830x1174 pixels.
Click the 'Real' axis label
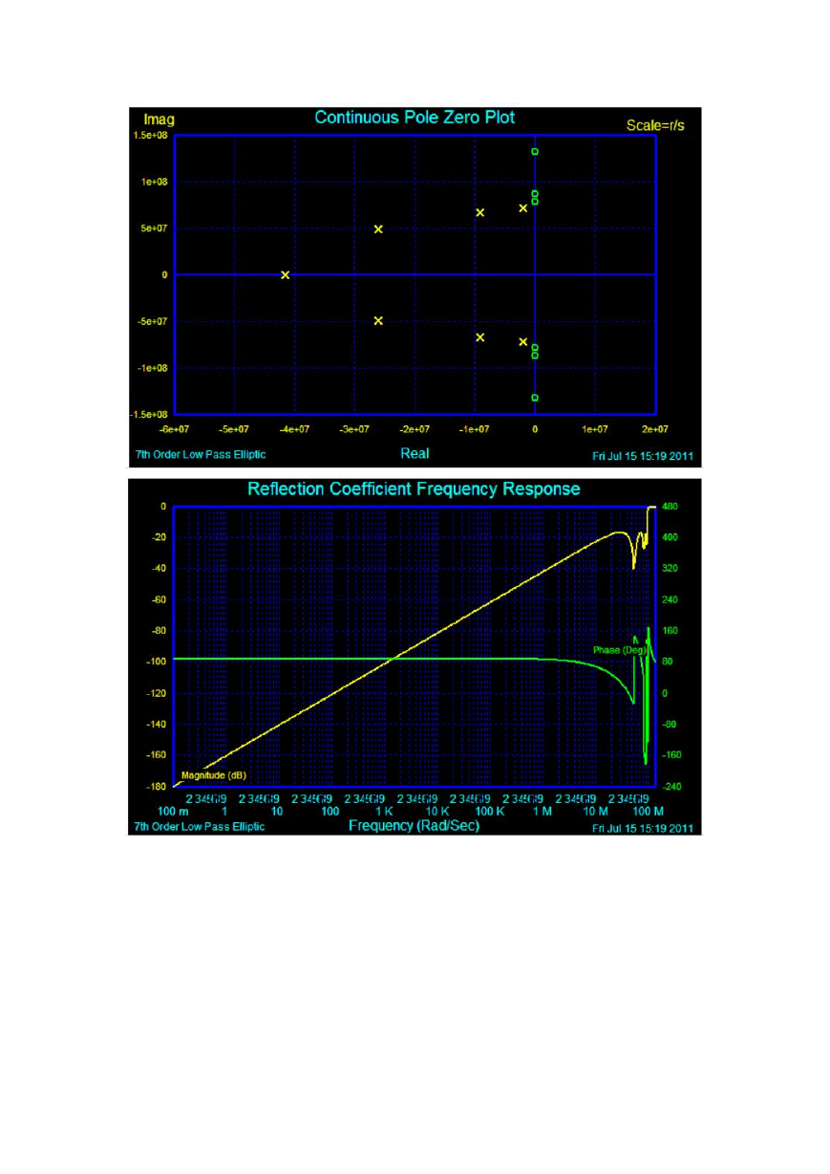[415, 453]
